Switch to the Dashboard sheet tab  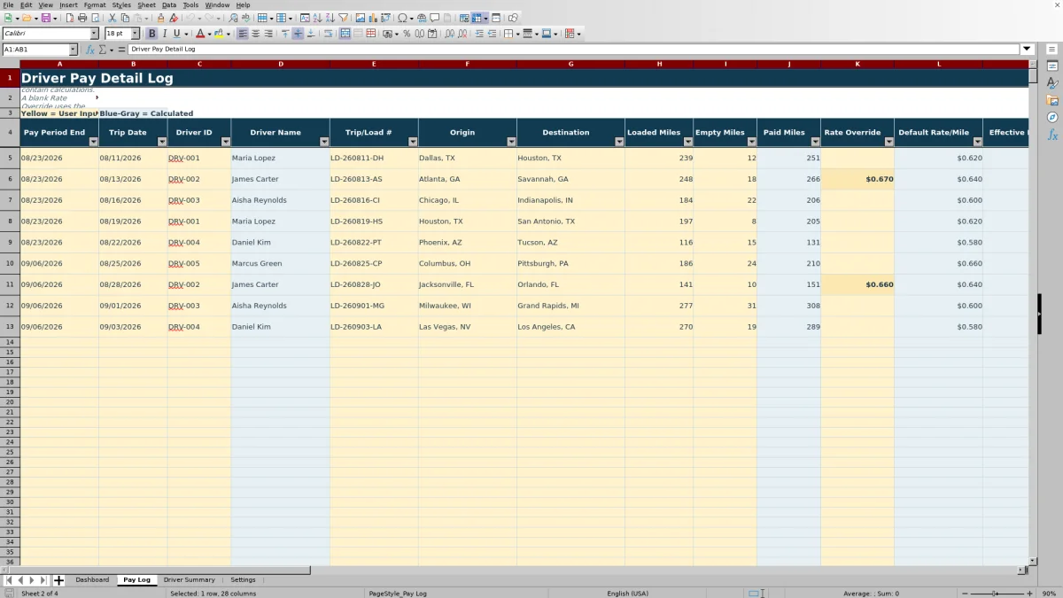(x=92, y=580)
